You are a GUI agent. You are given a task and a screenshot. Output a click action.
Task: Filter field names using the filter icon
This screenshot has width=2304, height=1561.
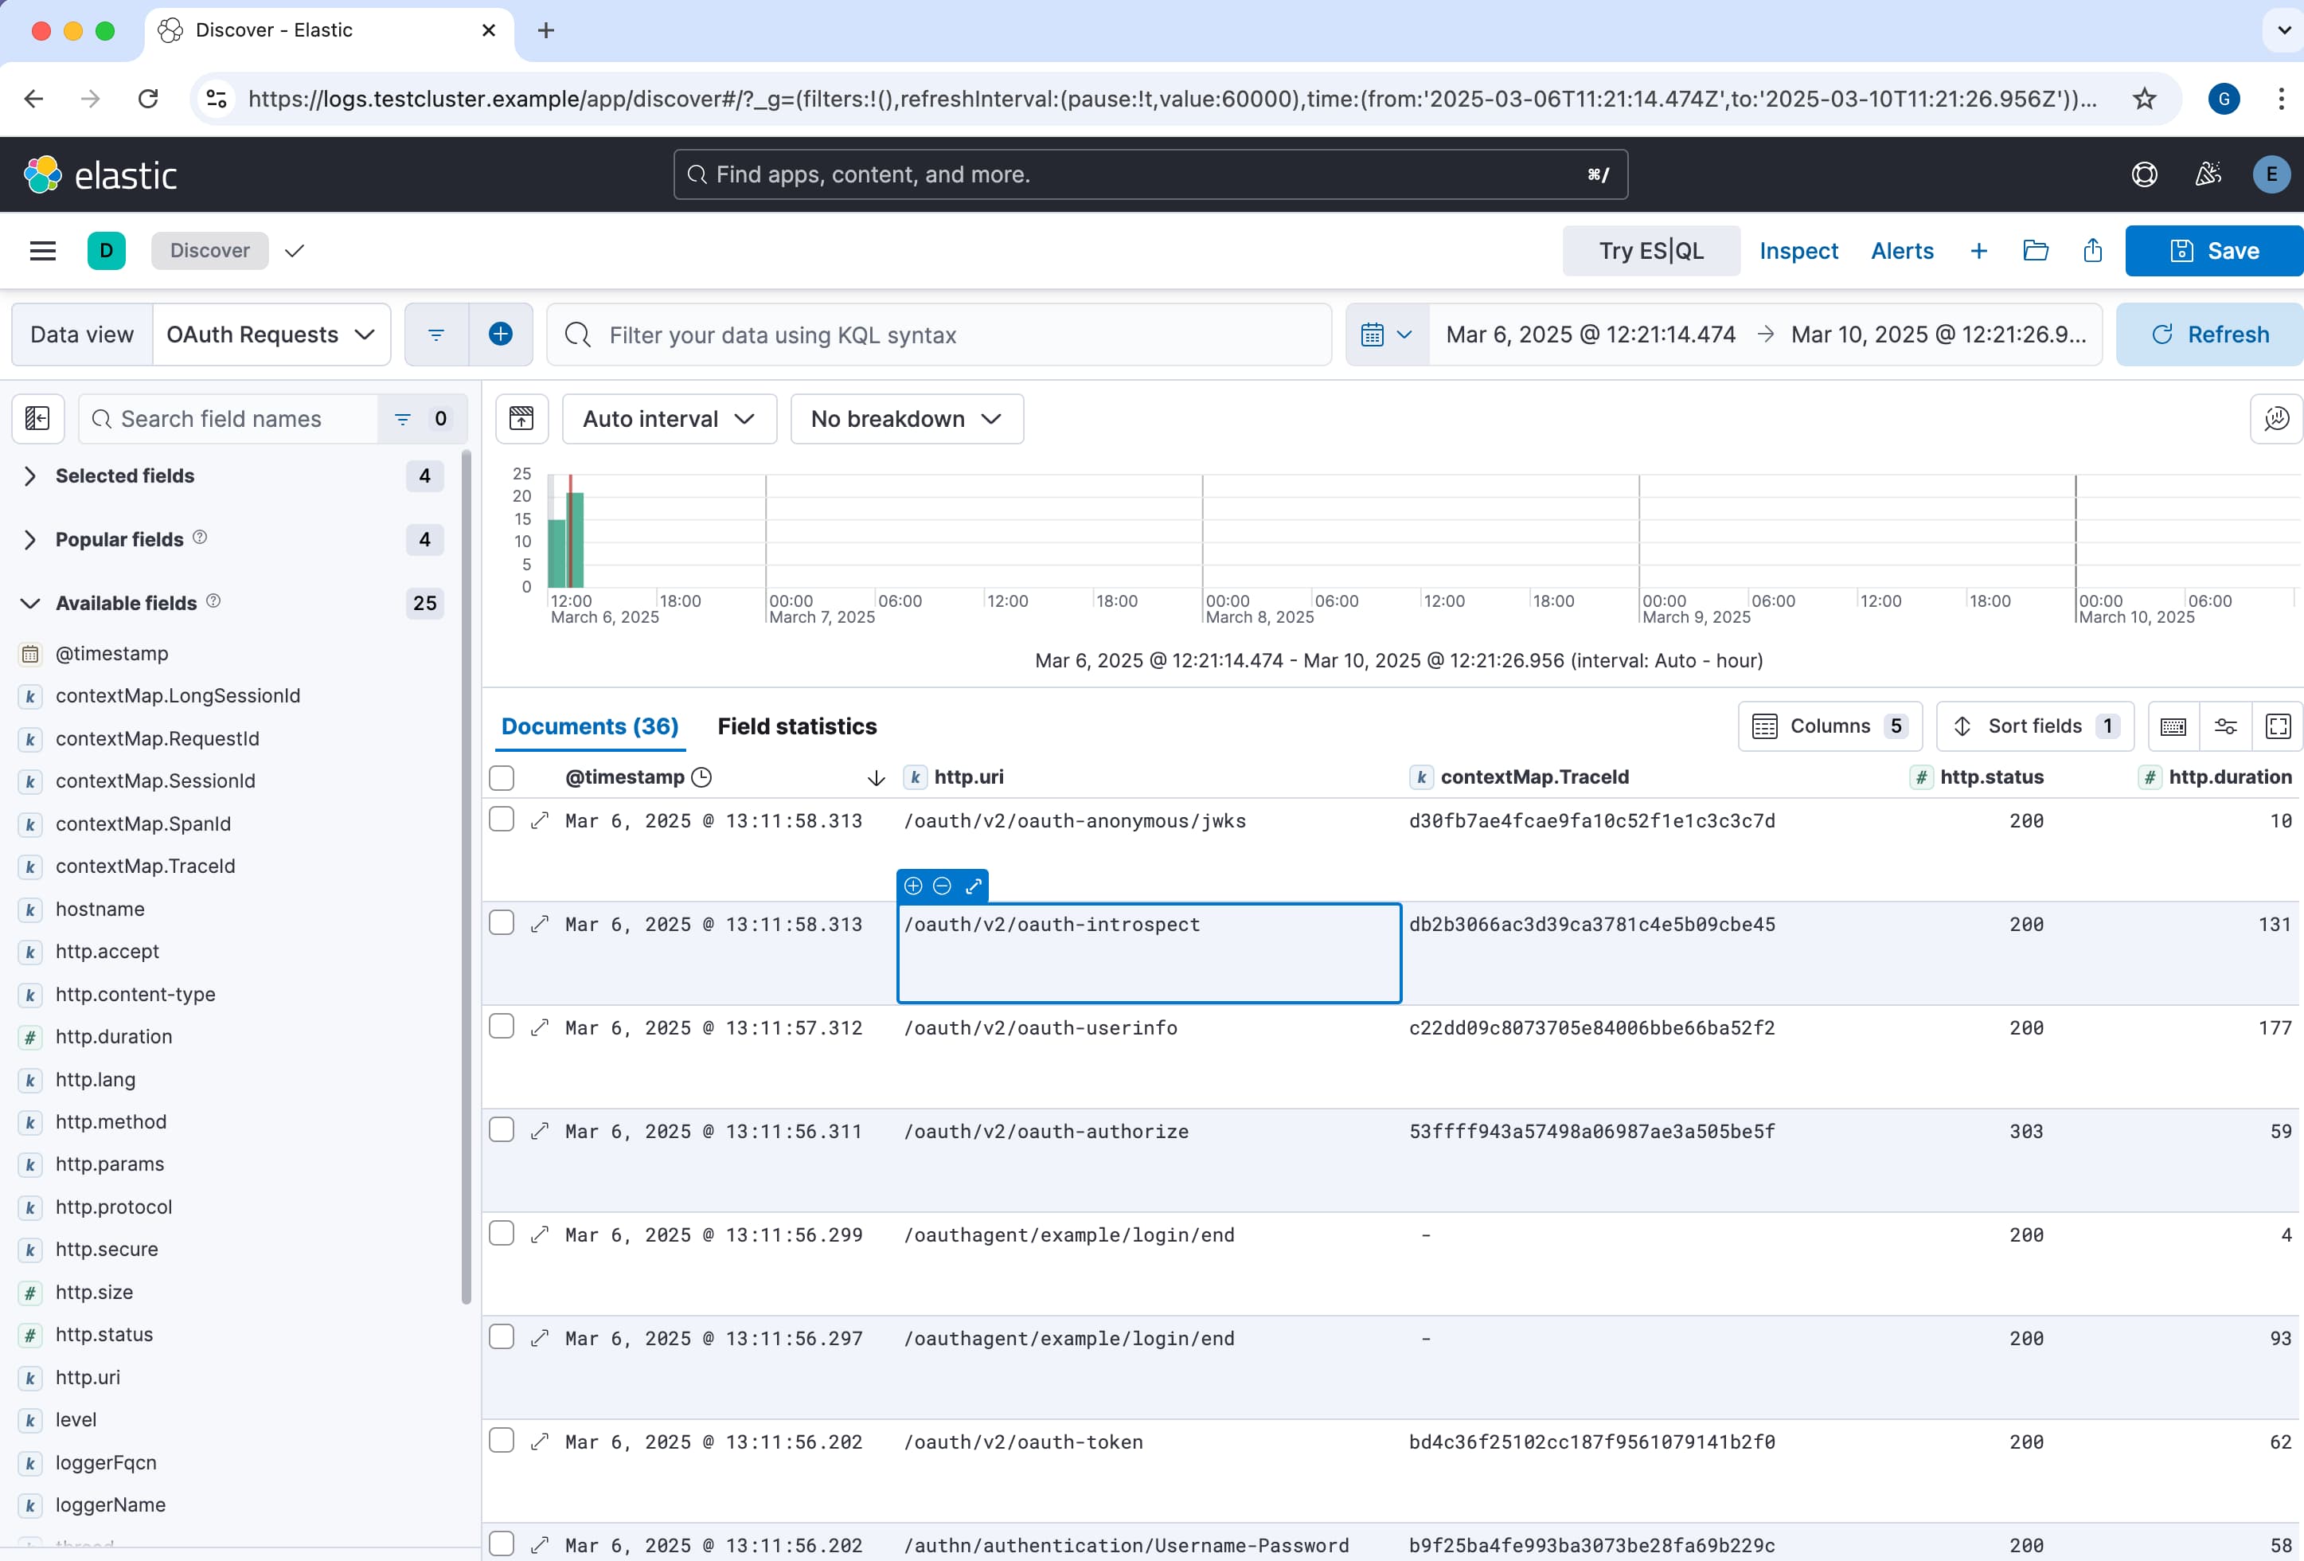coord(403,418)
